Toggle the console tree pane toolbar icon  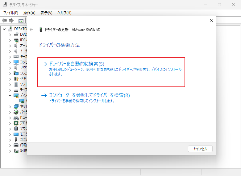[21, 21]
